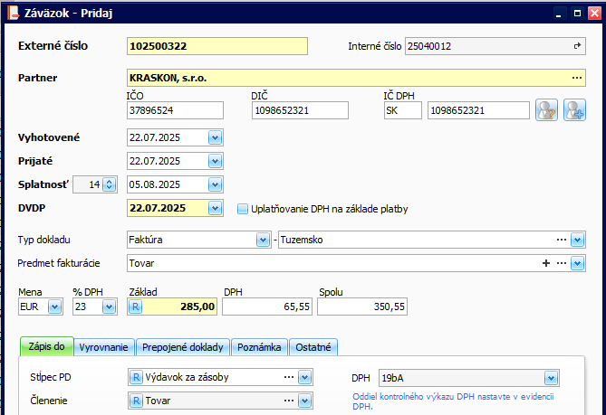
Task: Click into the IČO field
Action: coord(175,110)
